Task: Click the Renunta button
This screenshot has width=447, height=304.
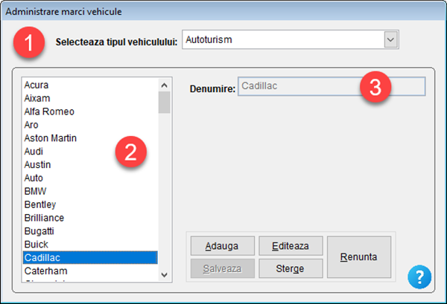Action: click(x=359, y=257)
